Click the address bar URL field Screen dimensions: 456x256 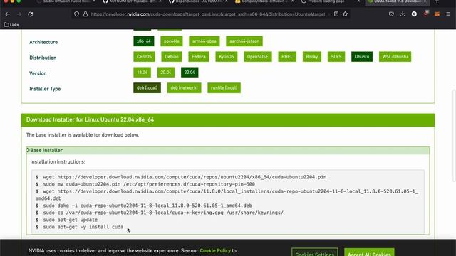pos(209,14)
